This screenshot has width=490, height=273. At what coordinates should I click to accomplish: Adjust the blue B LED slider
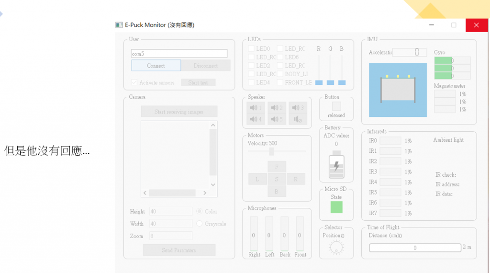(x=342, y=82)
